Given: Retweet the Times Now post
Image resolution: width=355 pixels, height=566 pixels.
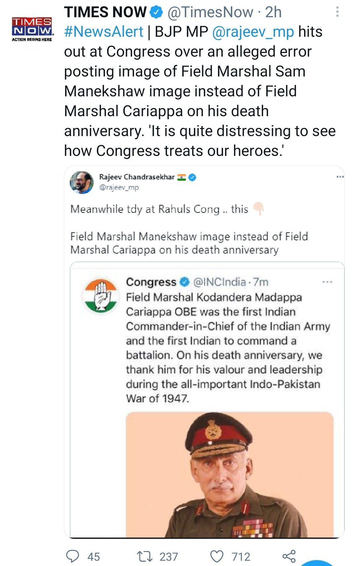Looking at the screenshot, I should click(x=145, y=556).
